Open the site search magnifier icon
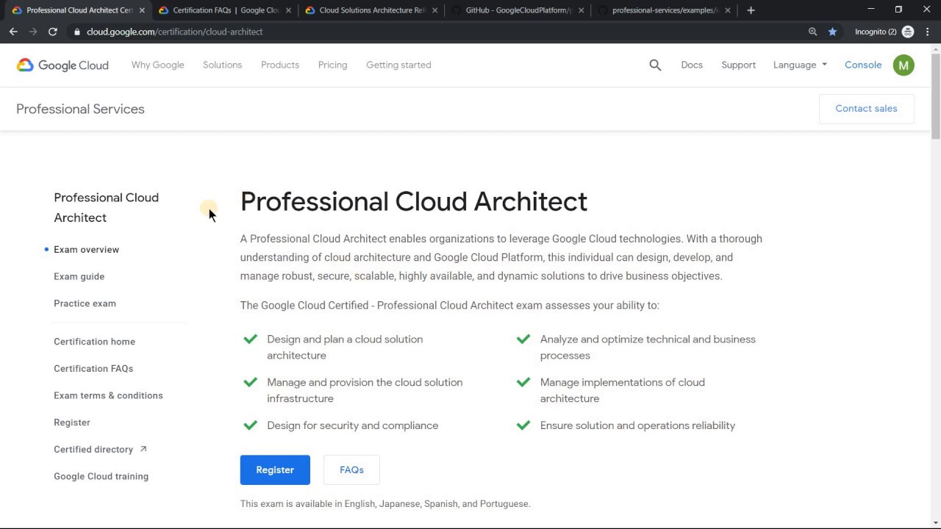Viewport: 941px width, 529px height. coord(655,65)
